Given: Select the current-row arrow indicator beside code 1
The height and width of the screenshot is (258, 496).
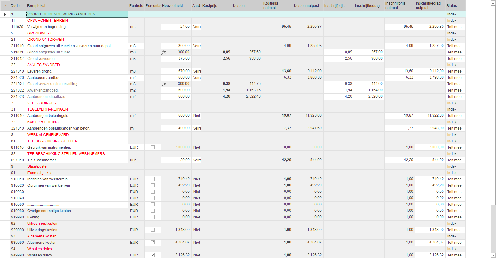Looking at the screenshot, I should pyautogui.click(x=5, y=14).
